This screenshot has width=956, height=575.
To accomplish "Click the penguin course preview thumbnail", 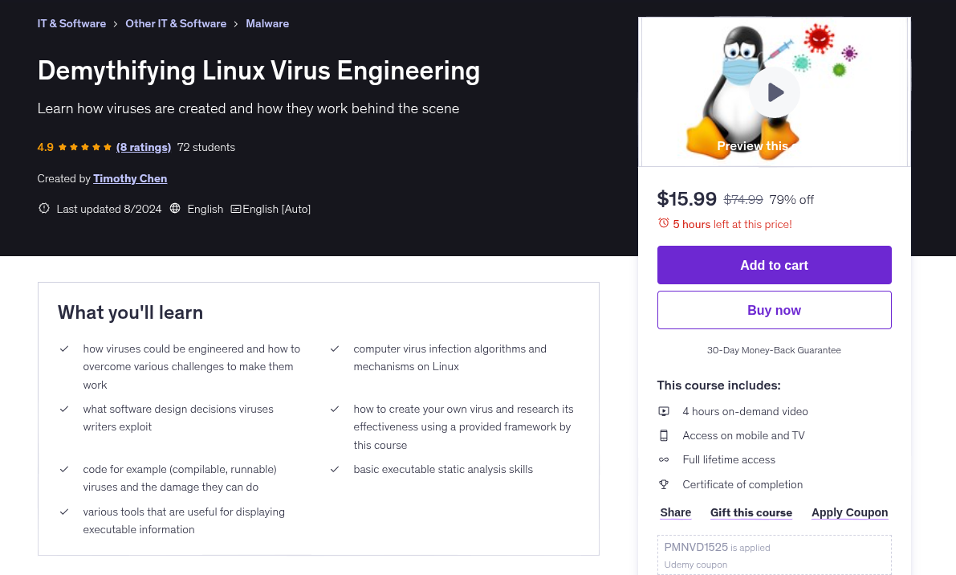I will click(x=775, y=92).
